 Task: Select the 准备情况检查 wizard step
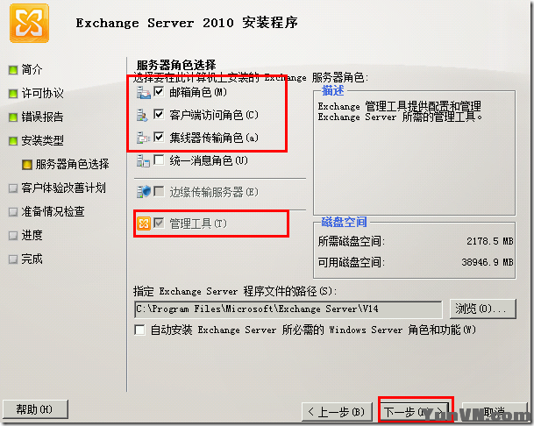[x=53, y=212]
